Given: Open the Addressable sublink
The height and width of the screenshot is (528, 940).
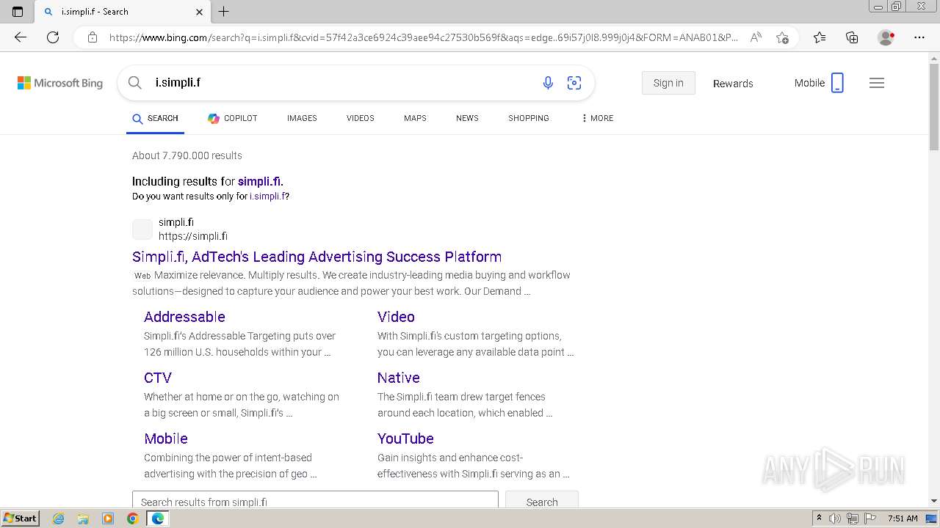Looking at the screenshot, I should 184,317.
